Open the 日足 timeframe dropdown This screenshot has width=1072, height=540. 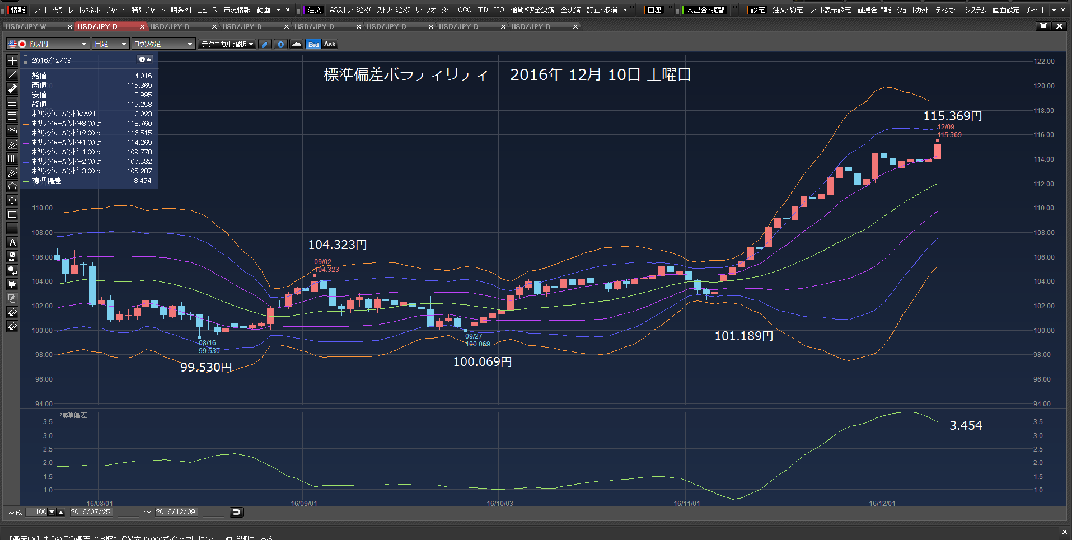[x=111, y=44]
